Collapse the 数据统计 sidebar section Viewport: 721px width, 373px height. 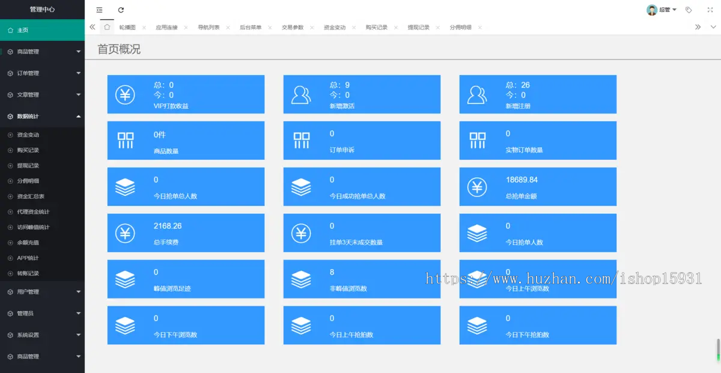pos(42,117)
